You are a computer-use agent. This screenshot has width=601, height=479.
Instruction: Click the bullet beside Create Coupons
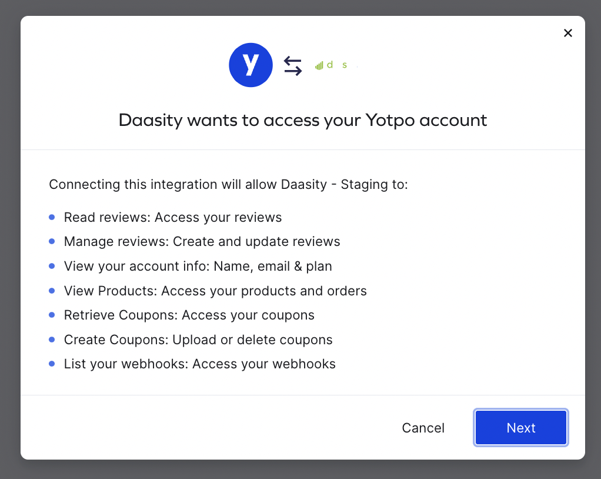coord(52,340)
